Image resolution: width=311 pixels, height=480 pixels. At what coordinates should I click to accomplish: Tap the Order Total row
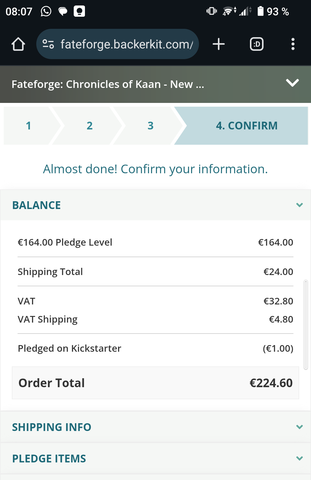[155, 383]
